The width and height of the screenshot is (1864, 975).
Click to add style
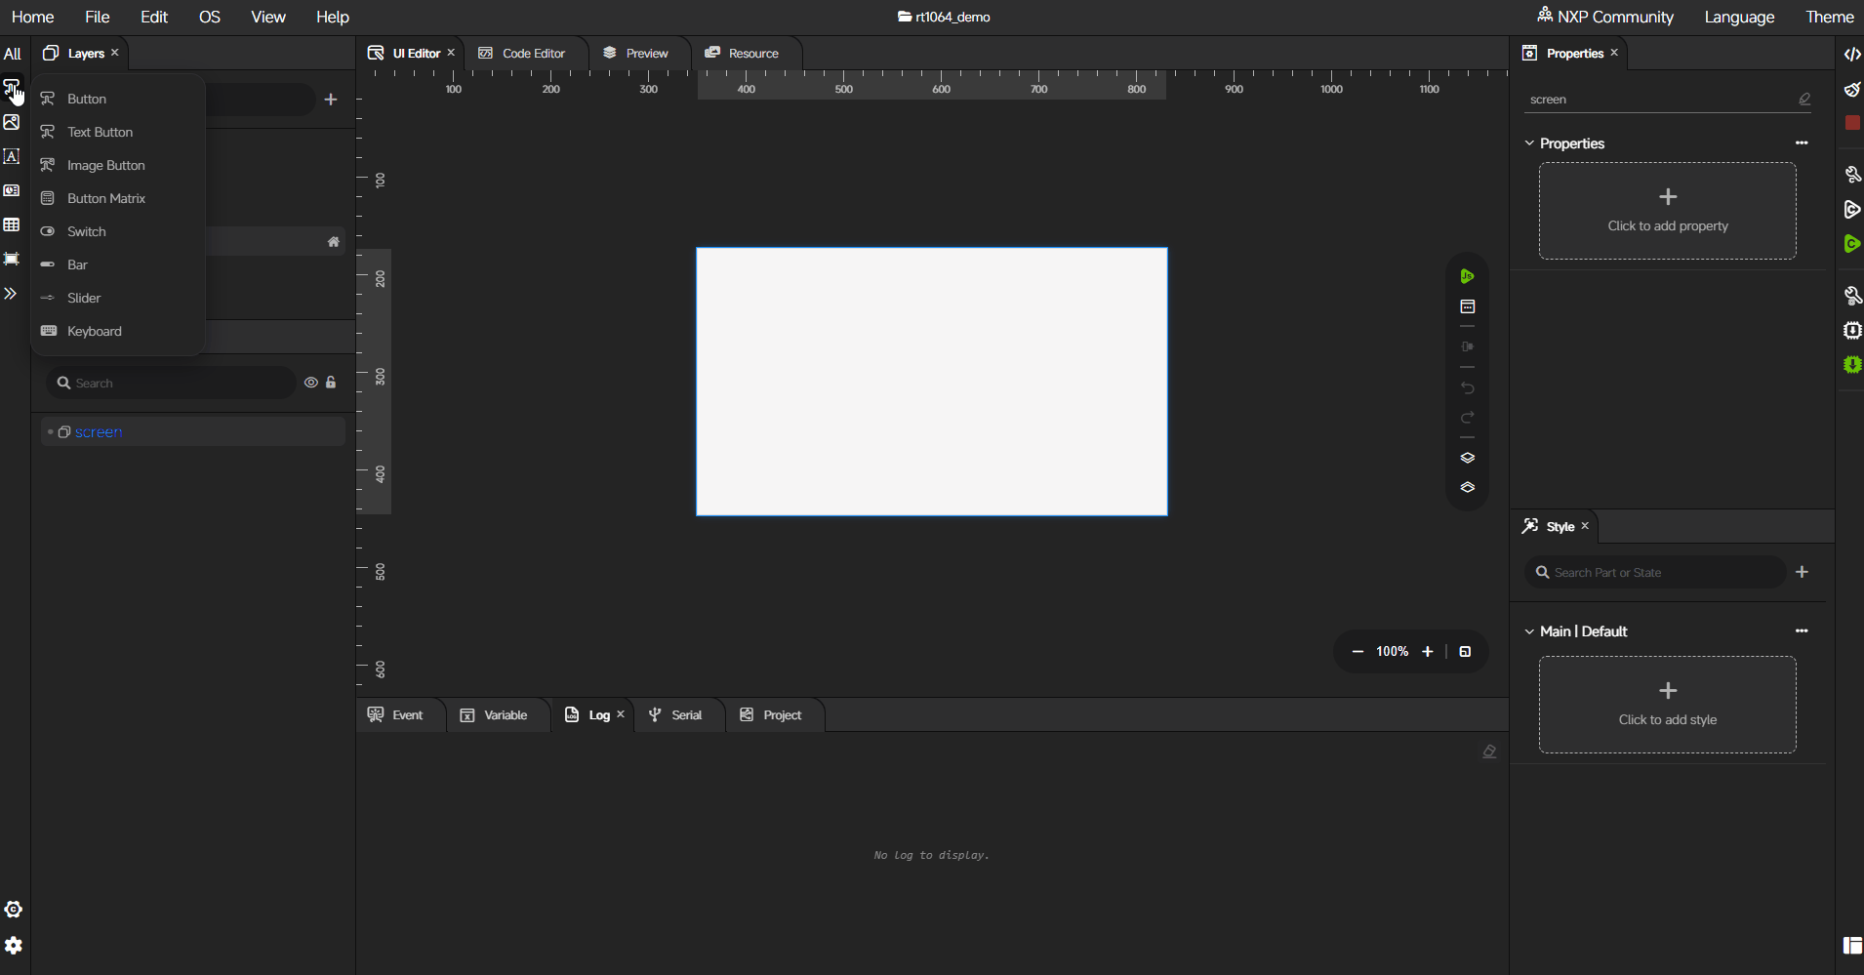(x=1668, y=705)
